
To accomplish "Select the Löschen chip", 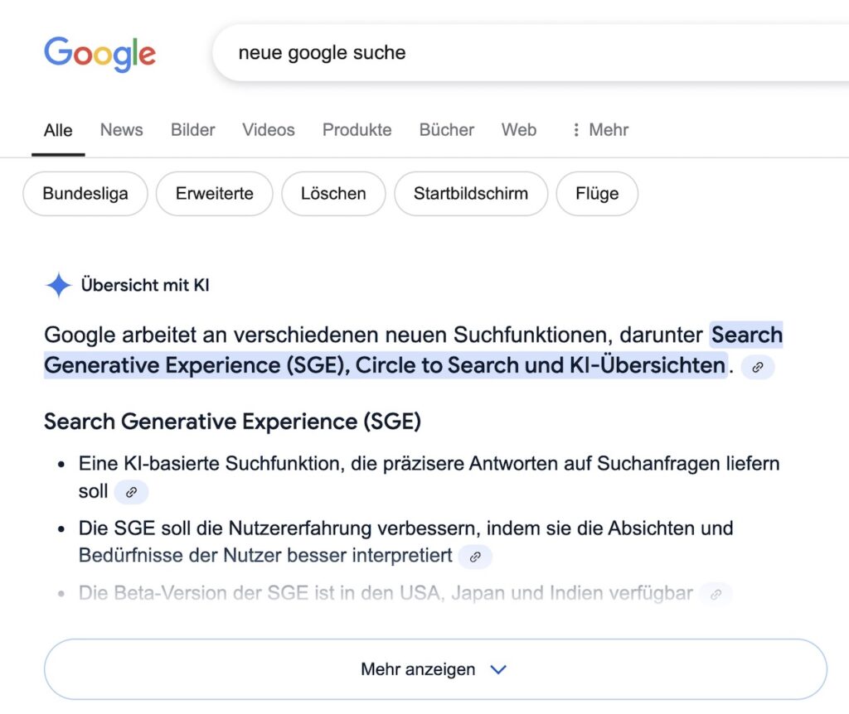I will 333,194.
